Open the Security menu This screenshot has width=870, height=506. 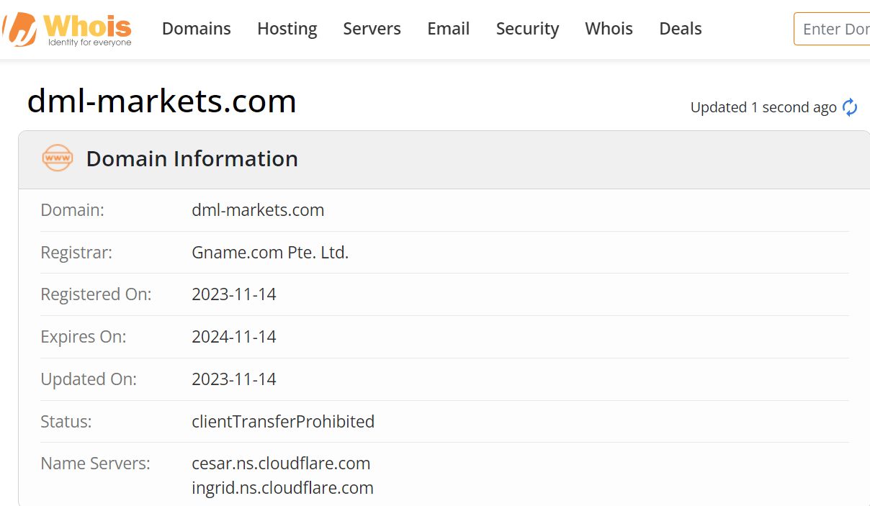click(x=528, y=29)
